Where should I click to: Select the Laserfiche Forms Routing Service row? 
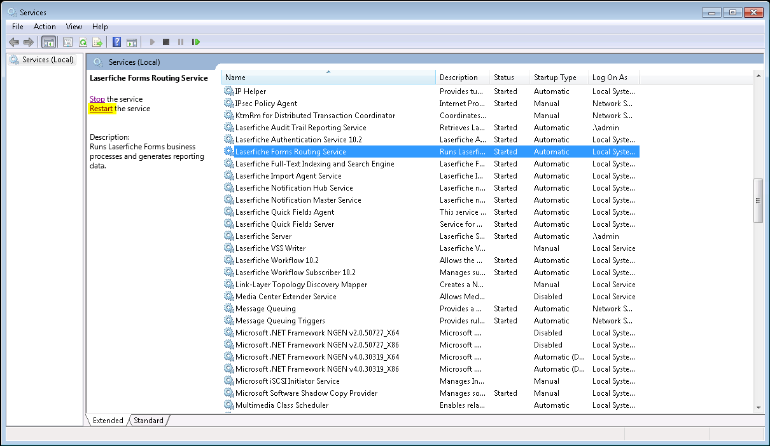(431, 152)
